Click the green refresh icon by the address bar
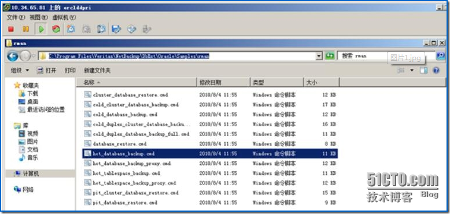 point(330,56)
